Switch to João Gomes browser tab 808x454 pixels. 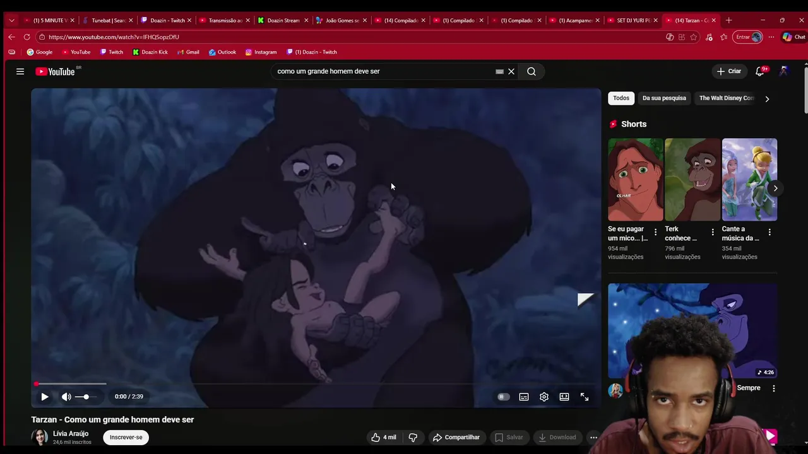(340, 20)
